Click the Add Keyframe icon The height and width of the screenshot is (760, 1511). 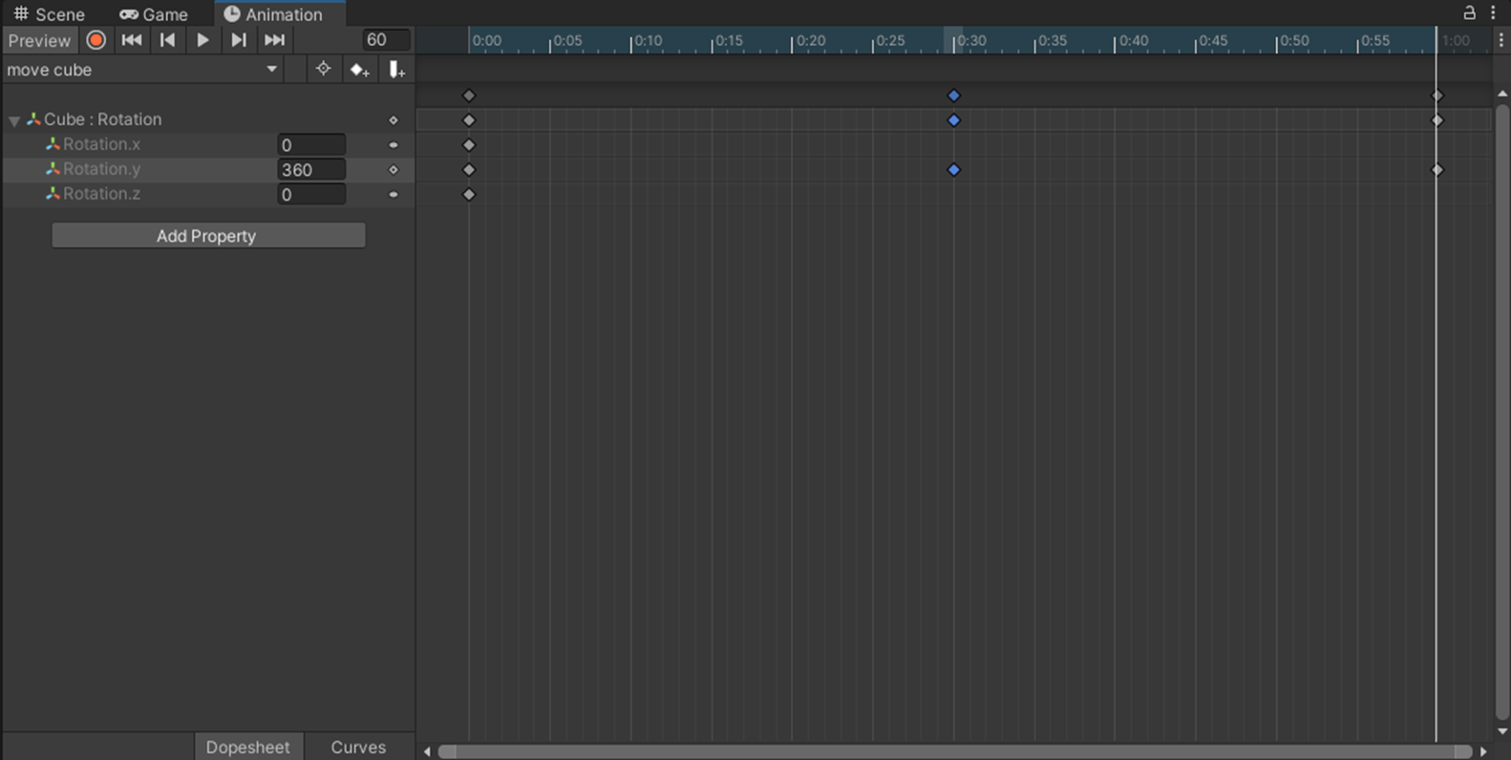point(359,70)
